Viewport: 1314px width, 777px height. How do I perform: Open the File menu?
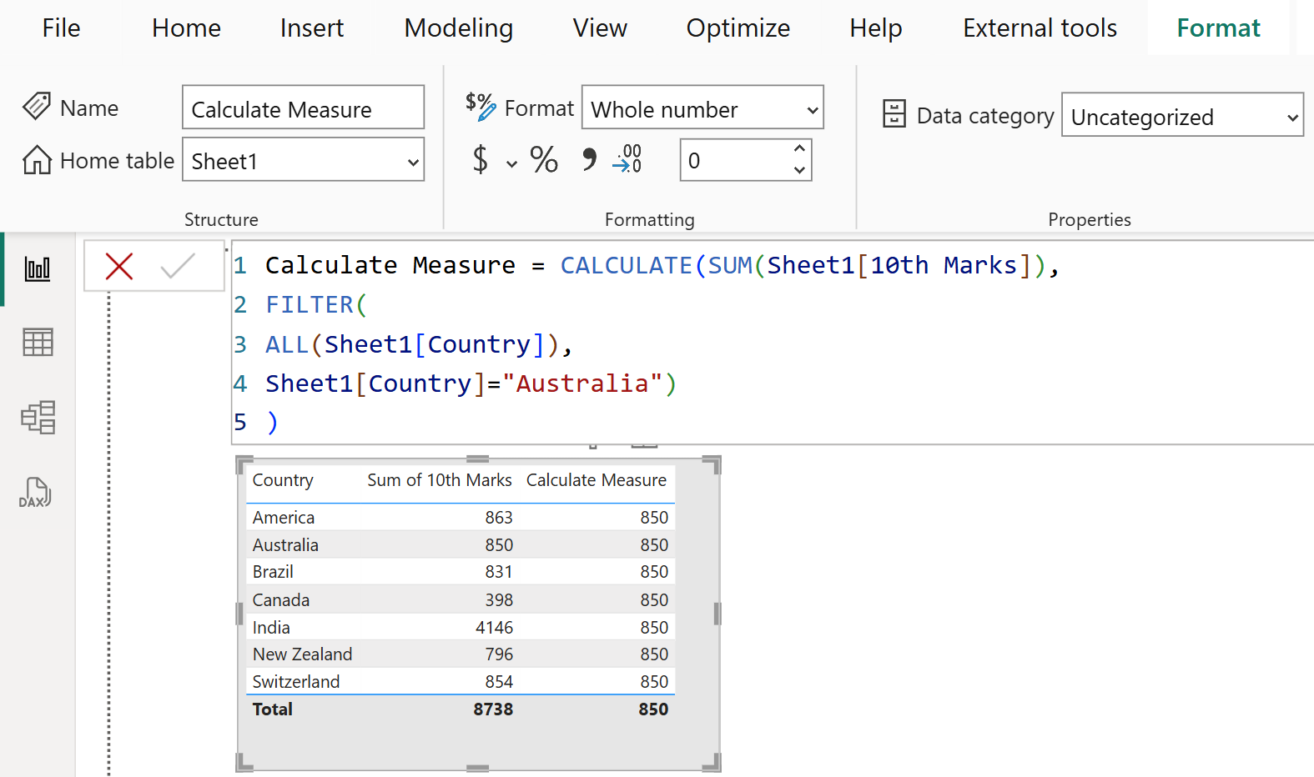point(61,28)
